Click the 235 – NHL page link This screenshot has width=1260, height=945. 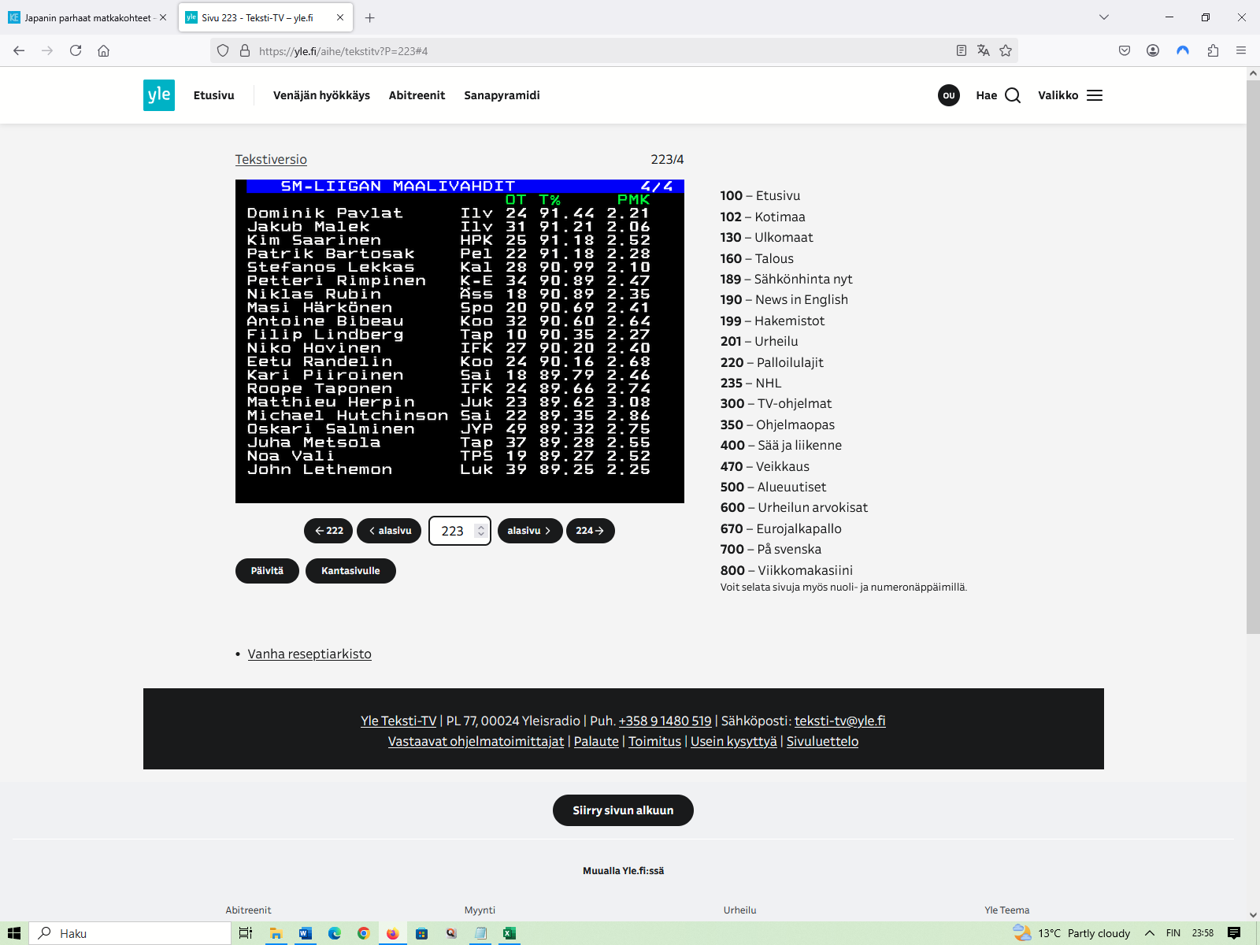click(750, 383)
